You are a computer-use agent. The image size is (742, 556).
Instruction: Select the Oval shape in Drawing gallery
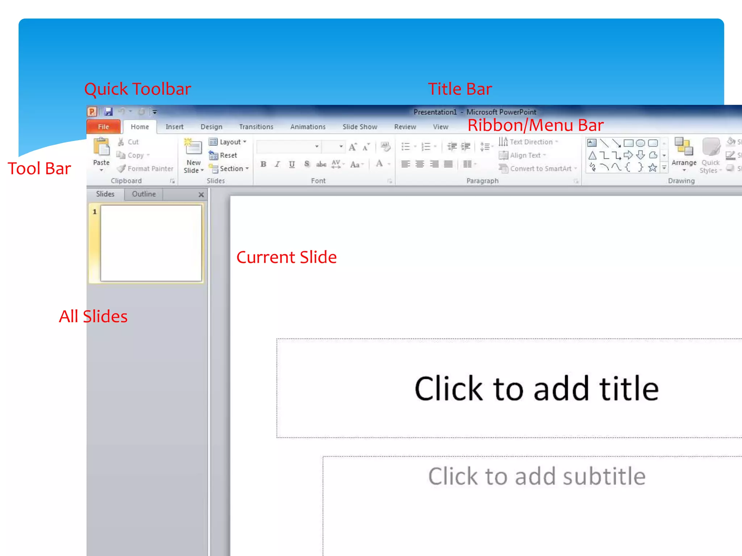tap(640, 143)
